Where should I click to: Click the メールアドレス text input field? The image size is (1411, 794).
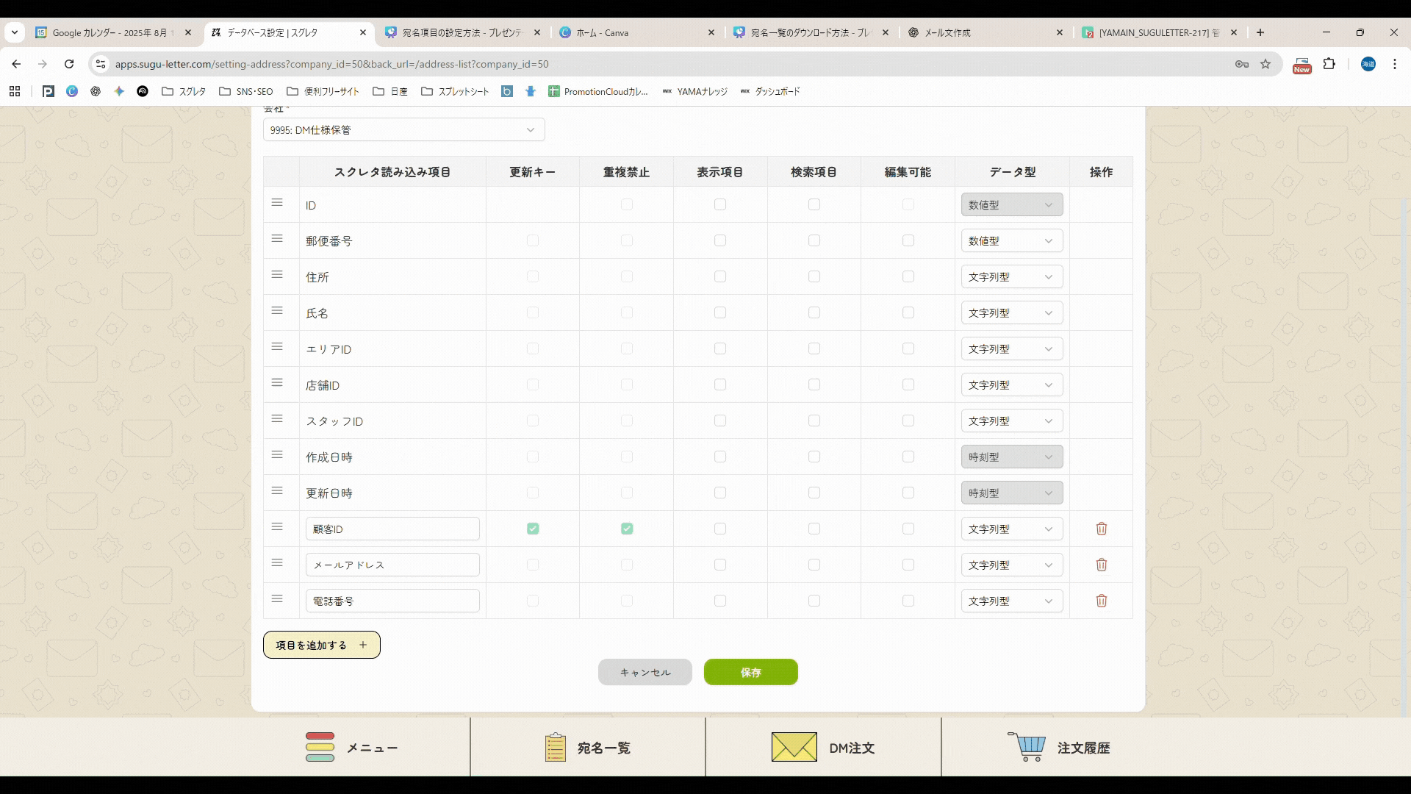tap(392, 565)
